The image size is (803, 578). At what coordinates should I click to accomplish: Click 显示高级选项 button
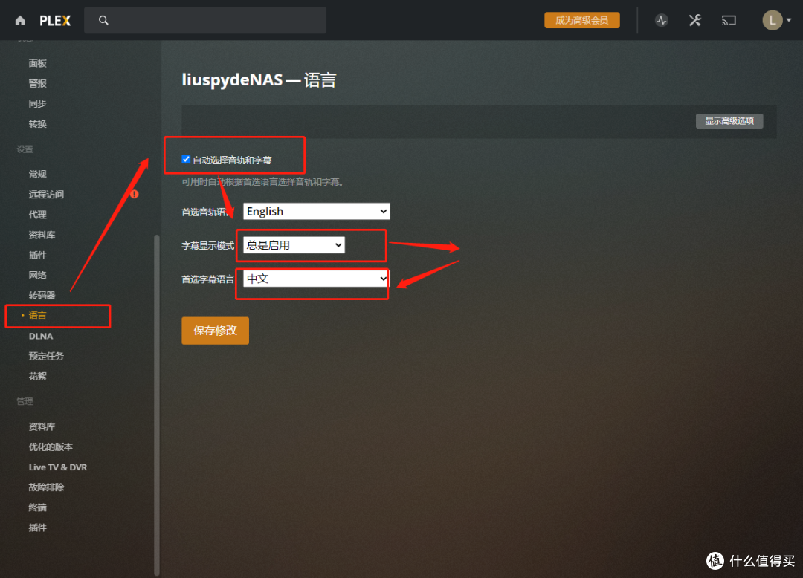click(x=729, y=120)
